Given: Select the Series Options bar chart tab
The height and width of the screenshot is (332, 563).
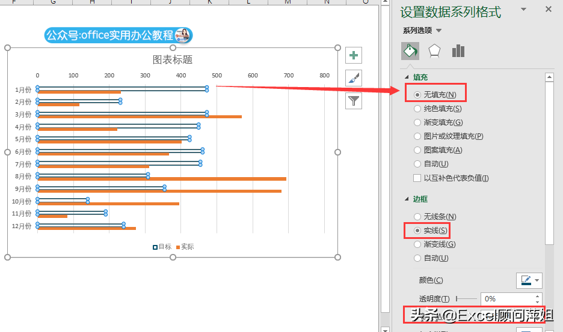Looking at the screenshot, I should [x=458, y=51].
